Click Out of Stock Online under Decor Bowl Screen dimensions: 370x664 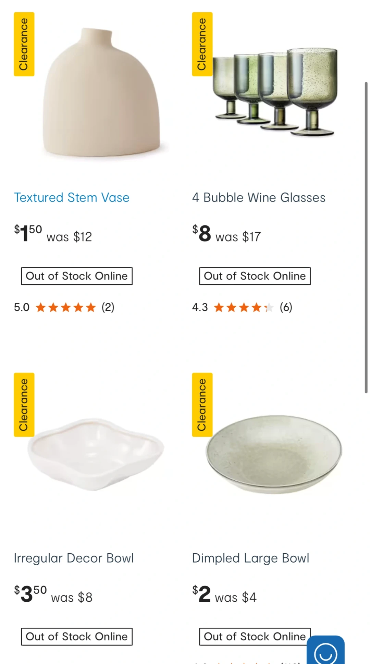[77, 637]
